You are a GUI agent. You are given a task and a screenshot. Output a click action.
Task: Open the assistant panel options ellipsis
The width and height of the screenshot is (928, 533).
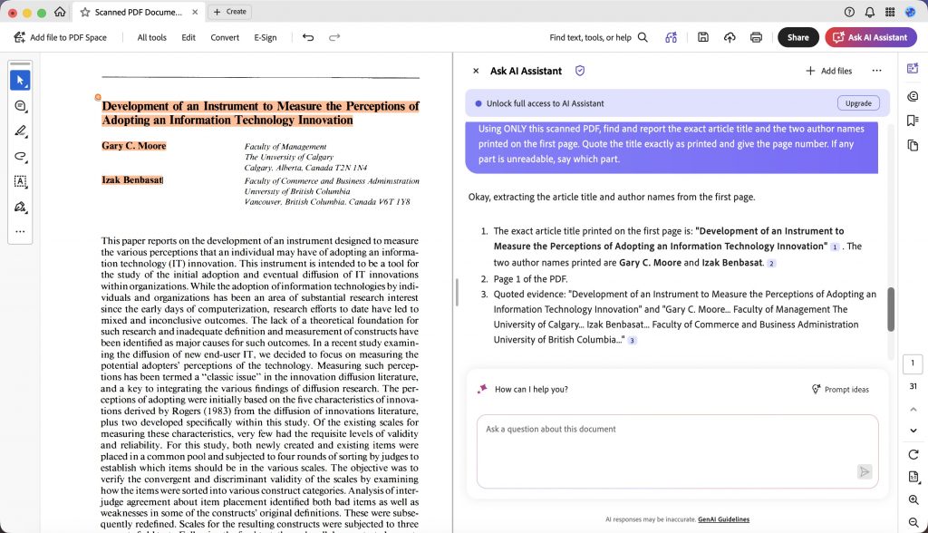click(876, 71)
